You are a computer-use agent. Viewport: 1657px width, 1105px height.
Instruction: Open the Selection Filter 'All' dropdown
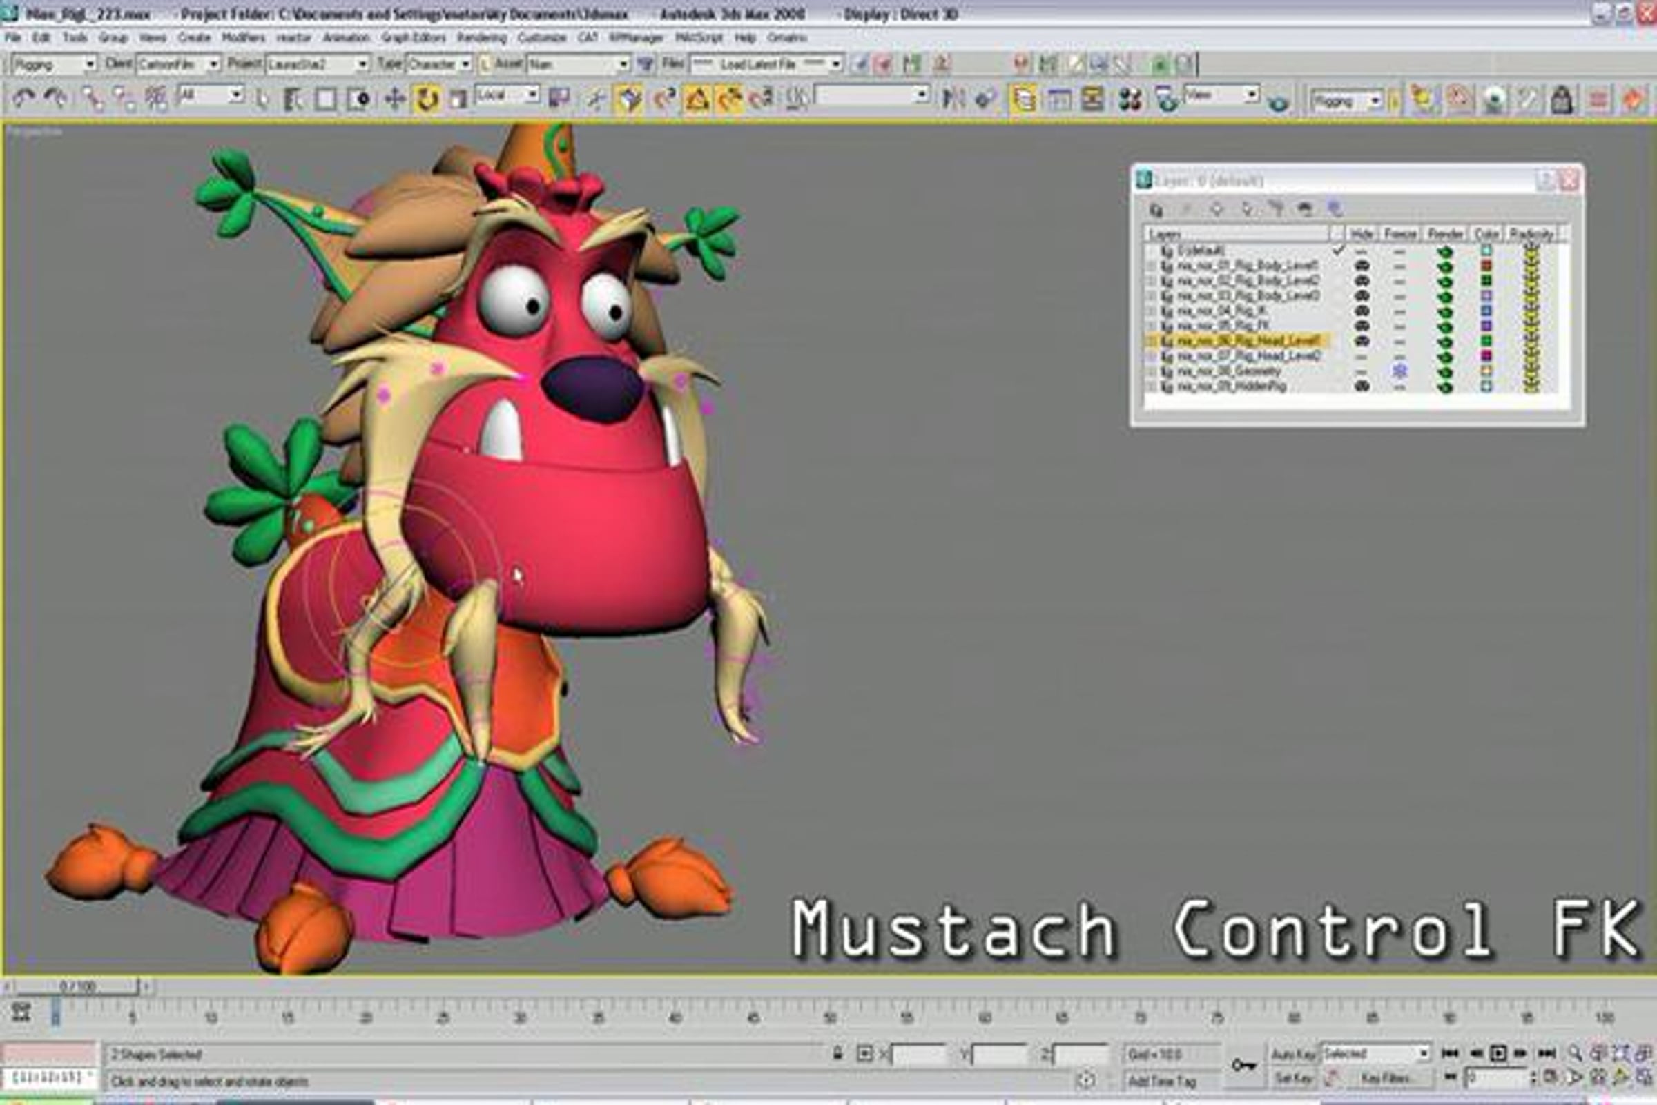tap(211, 95)
